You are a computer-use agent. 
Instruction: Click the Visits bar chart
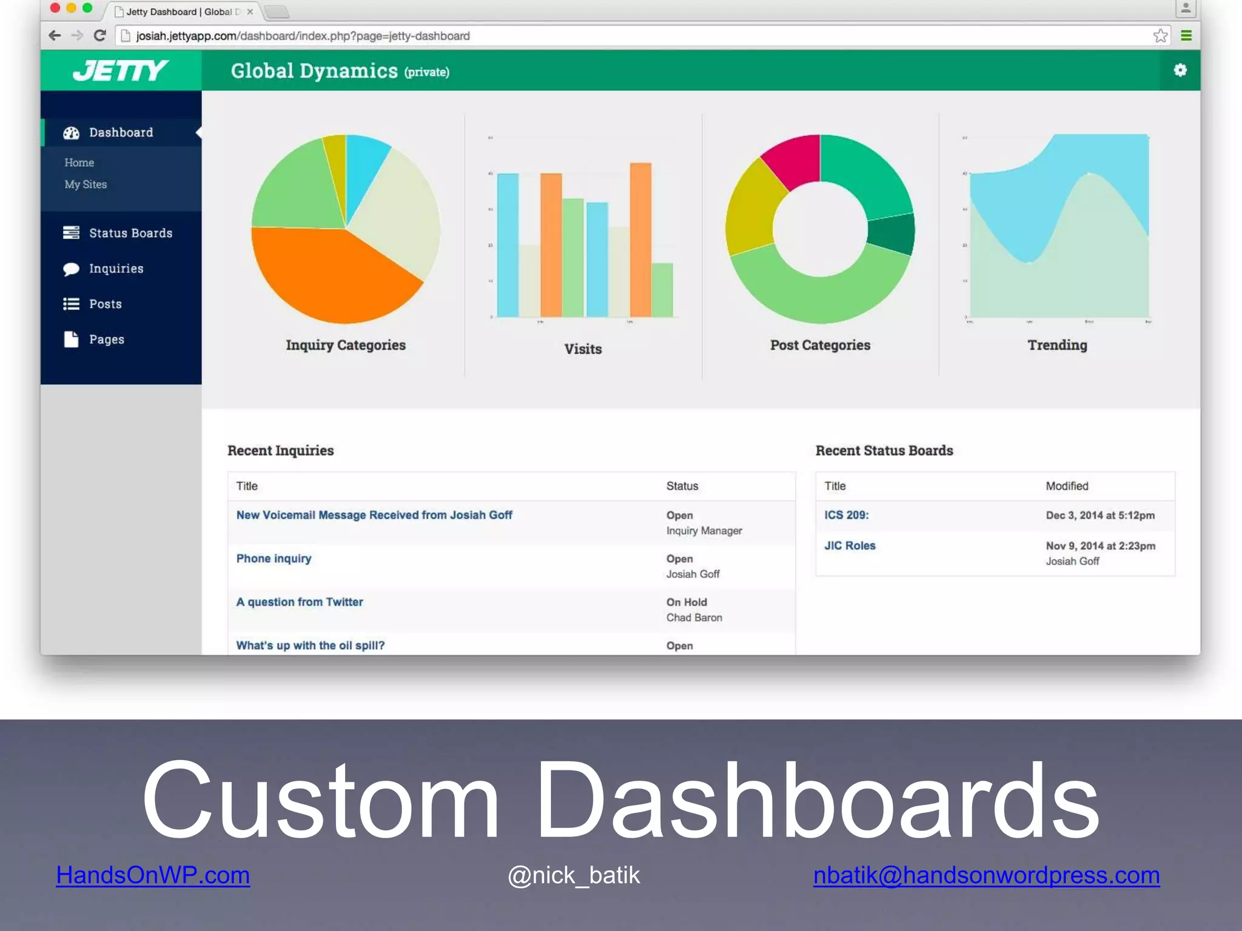coord(583,229)
